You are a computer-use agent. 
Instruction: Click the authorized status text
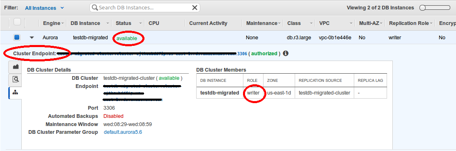(264, 54)
